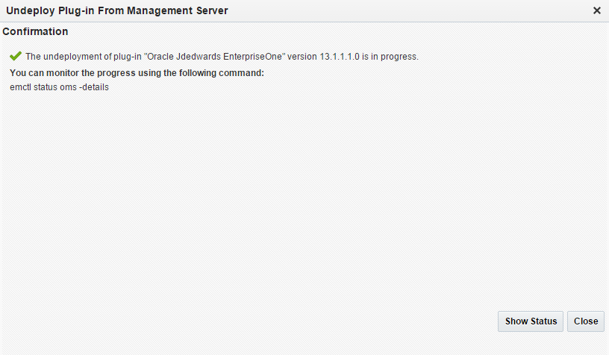609x355 pixels.
Task: Click the phrase 'is in progress'
Action: 394,57
